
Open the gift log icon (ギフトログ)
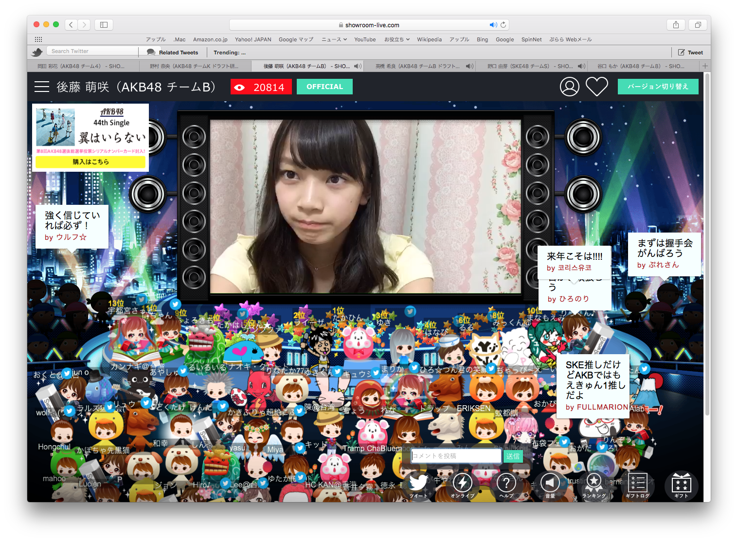pos(637,486)
